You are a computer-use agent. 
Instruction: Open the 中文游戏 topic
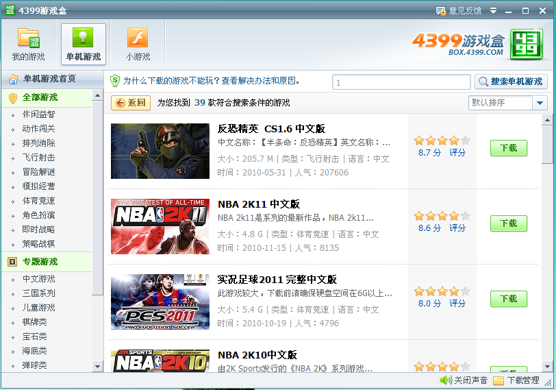[38, 279]
